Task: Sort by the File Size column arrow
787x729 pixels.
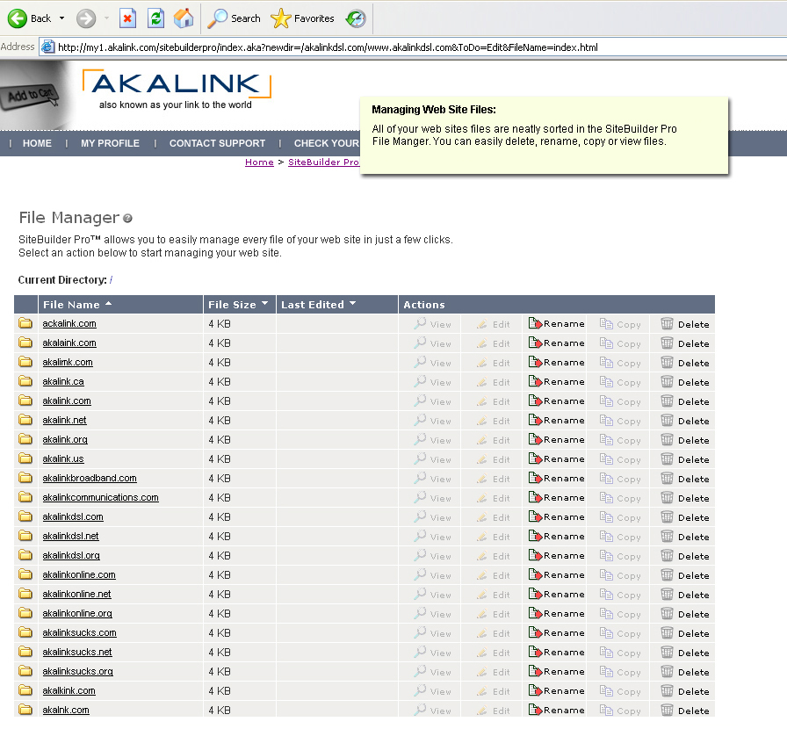Action: pos(264,304)
